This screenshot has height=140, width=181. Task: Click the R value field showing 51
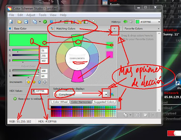[x=44, y=51]
